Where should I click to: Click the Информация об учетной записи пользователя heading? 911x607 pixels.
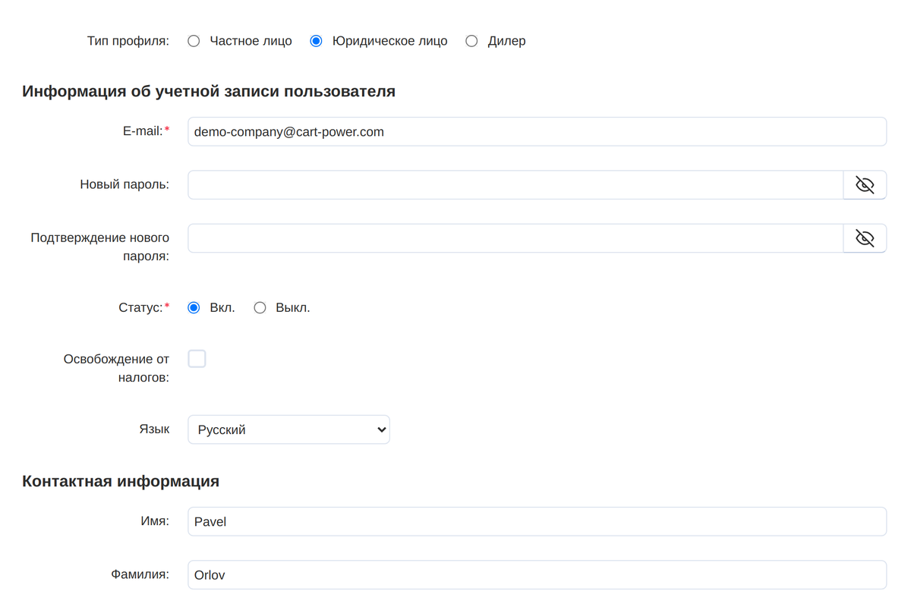coord(209,91)
